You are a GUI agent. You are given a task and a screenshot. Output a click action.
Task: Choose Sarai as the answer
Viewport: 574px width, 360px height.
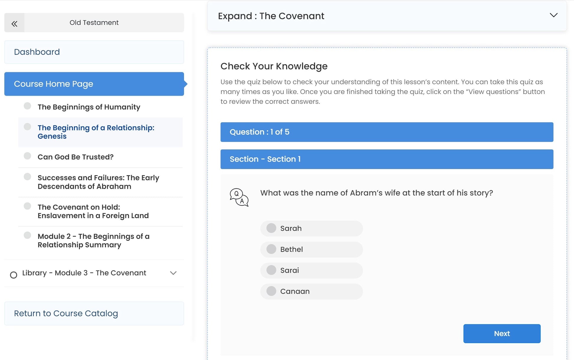pos(271,270)
